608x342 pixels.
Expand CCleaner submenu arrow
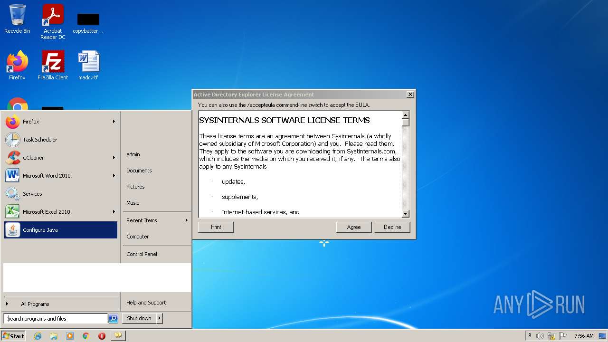click(114, 158)
